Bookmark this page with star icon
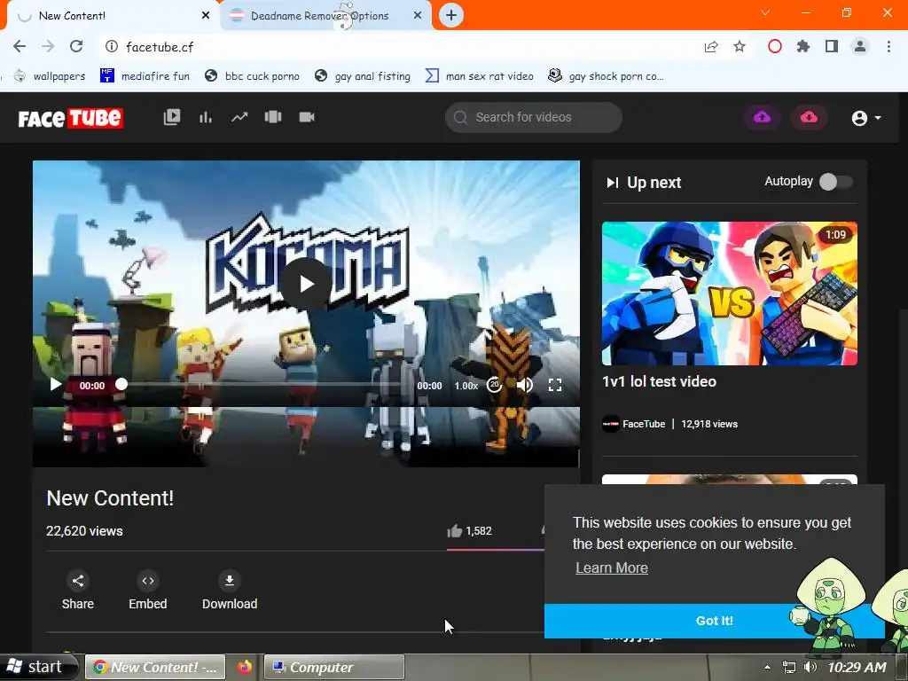908x681 pixels. [740, 46]
